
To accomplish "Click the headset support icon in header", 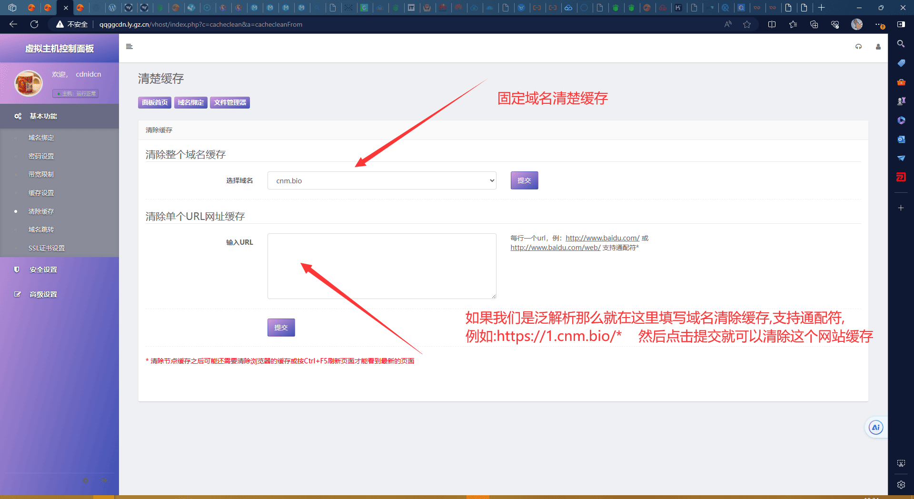I will pyautogui.click(x=858, y=47).
